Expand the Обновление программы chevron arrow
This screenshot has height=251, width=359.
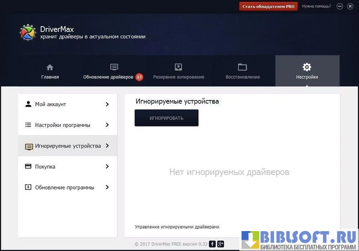(107, 188)
